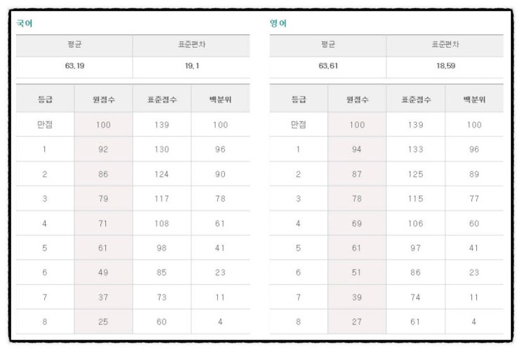Click the 표준점수 column header in 영어 table
This screenshot has width=522, height=351.
(416, 100)
